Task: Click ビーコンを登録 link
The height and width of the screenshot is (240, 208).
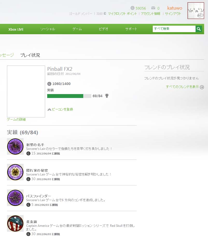Action: point(63,109)
